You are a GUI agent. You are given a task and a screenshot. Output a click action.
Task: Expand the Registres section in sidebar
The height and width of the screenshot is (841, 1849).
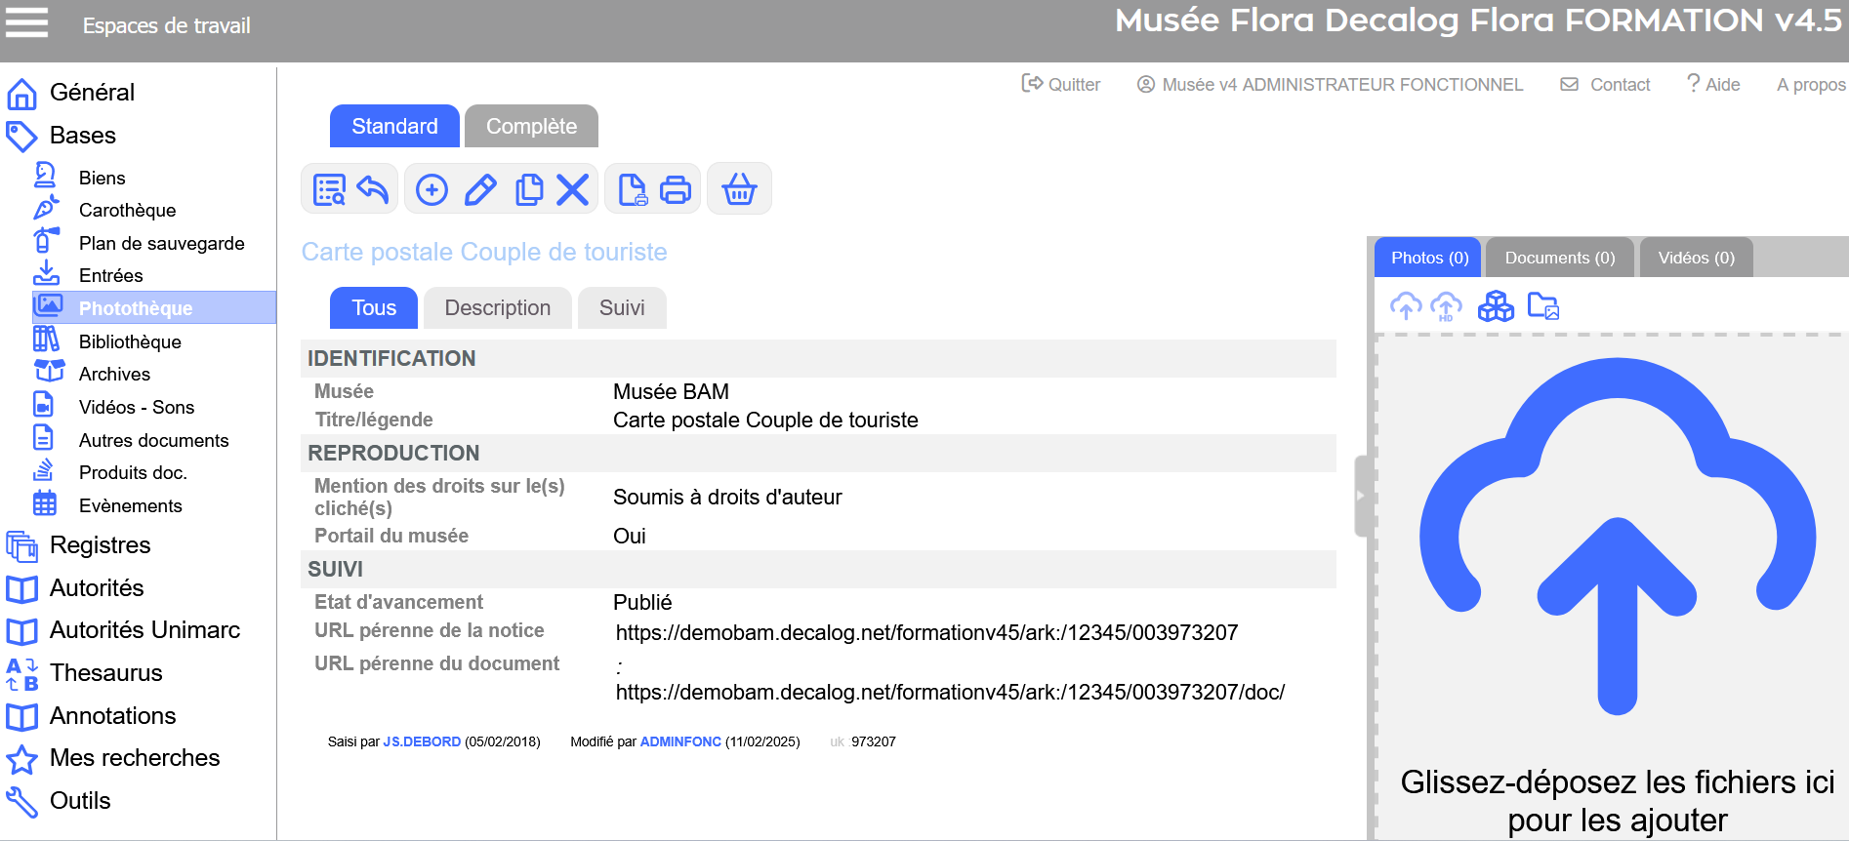click(100, 545)
